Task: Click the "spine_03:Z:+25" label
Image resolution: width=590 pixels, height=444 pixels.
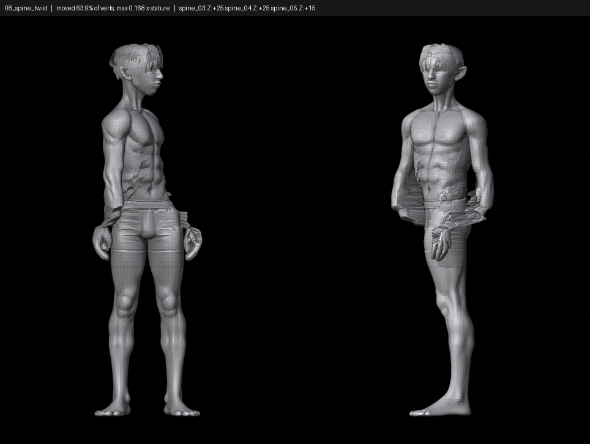Action: pos(201,8)
